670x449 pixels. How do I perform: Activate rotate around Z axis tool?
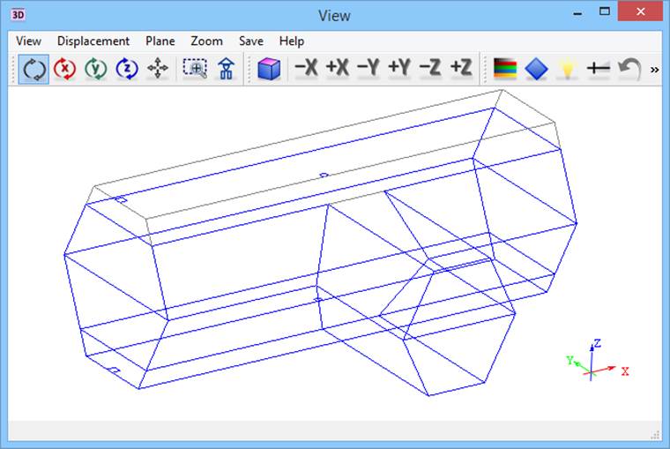coord(126,69)
